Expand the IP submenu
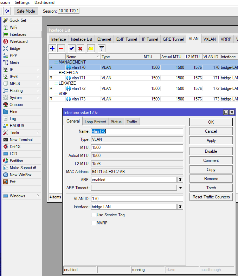Screen dimensions: 238x276 click(38, 70)
